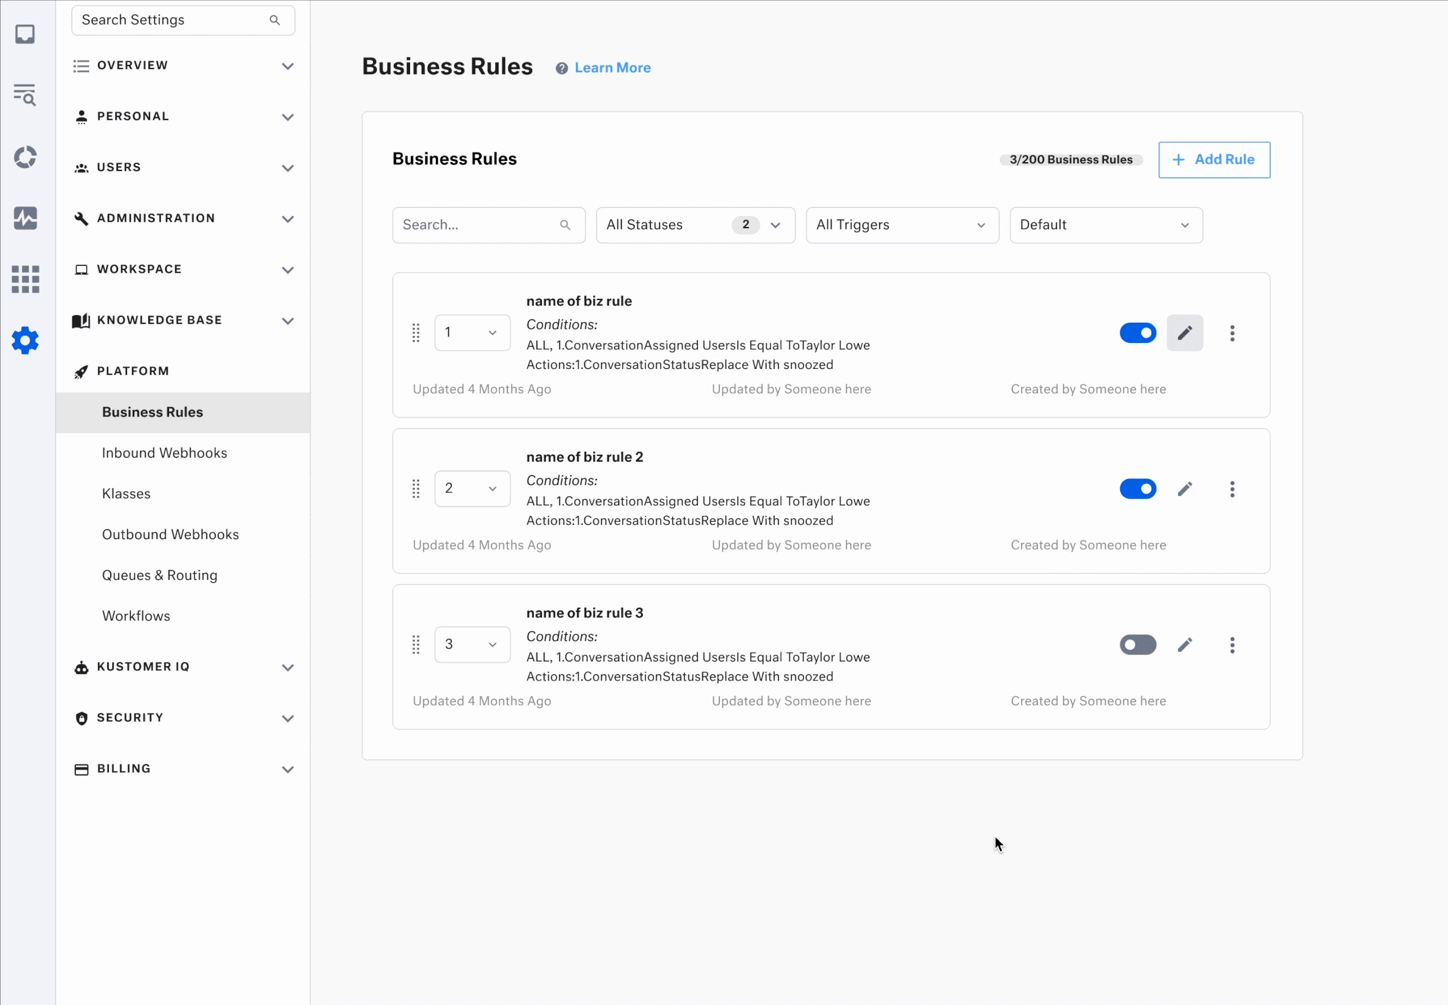Open the reporting activity chart icon
The height and width of the screenshot is (1005, 1448).
[x=25, y=218]
